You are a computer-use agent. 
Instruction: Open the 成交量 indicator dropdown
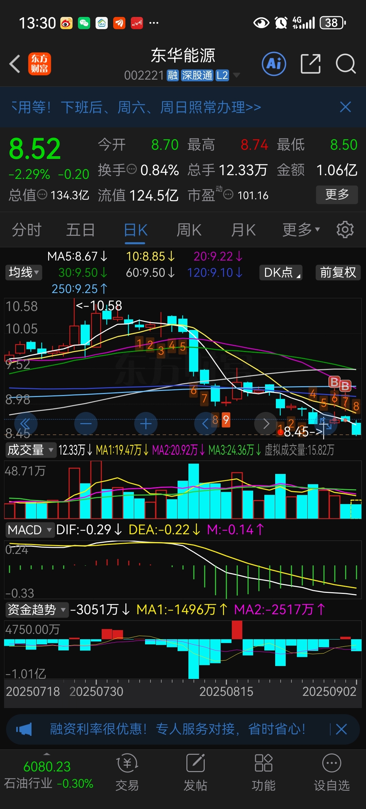click(30, 450)
